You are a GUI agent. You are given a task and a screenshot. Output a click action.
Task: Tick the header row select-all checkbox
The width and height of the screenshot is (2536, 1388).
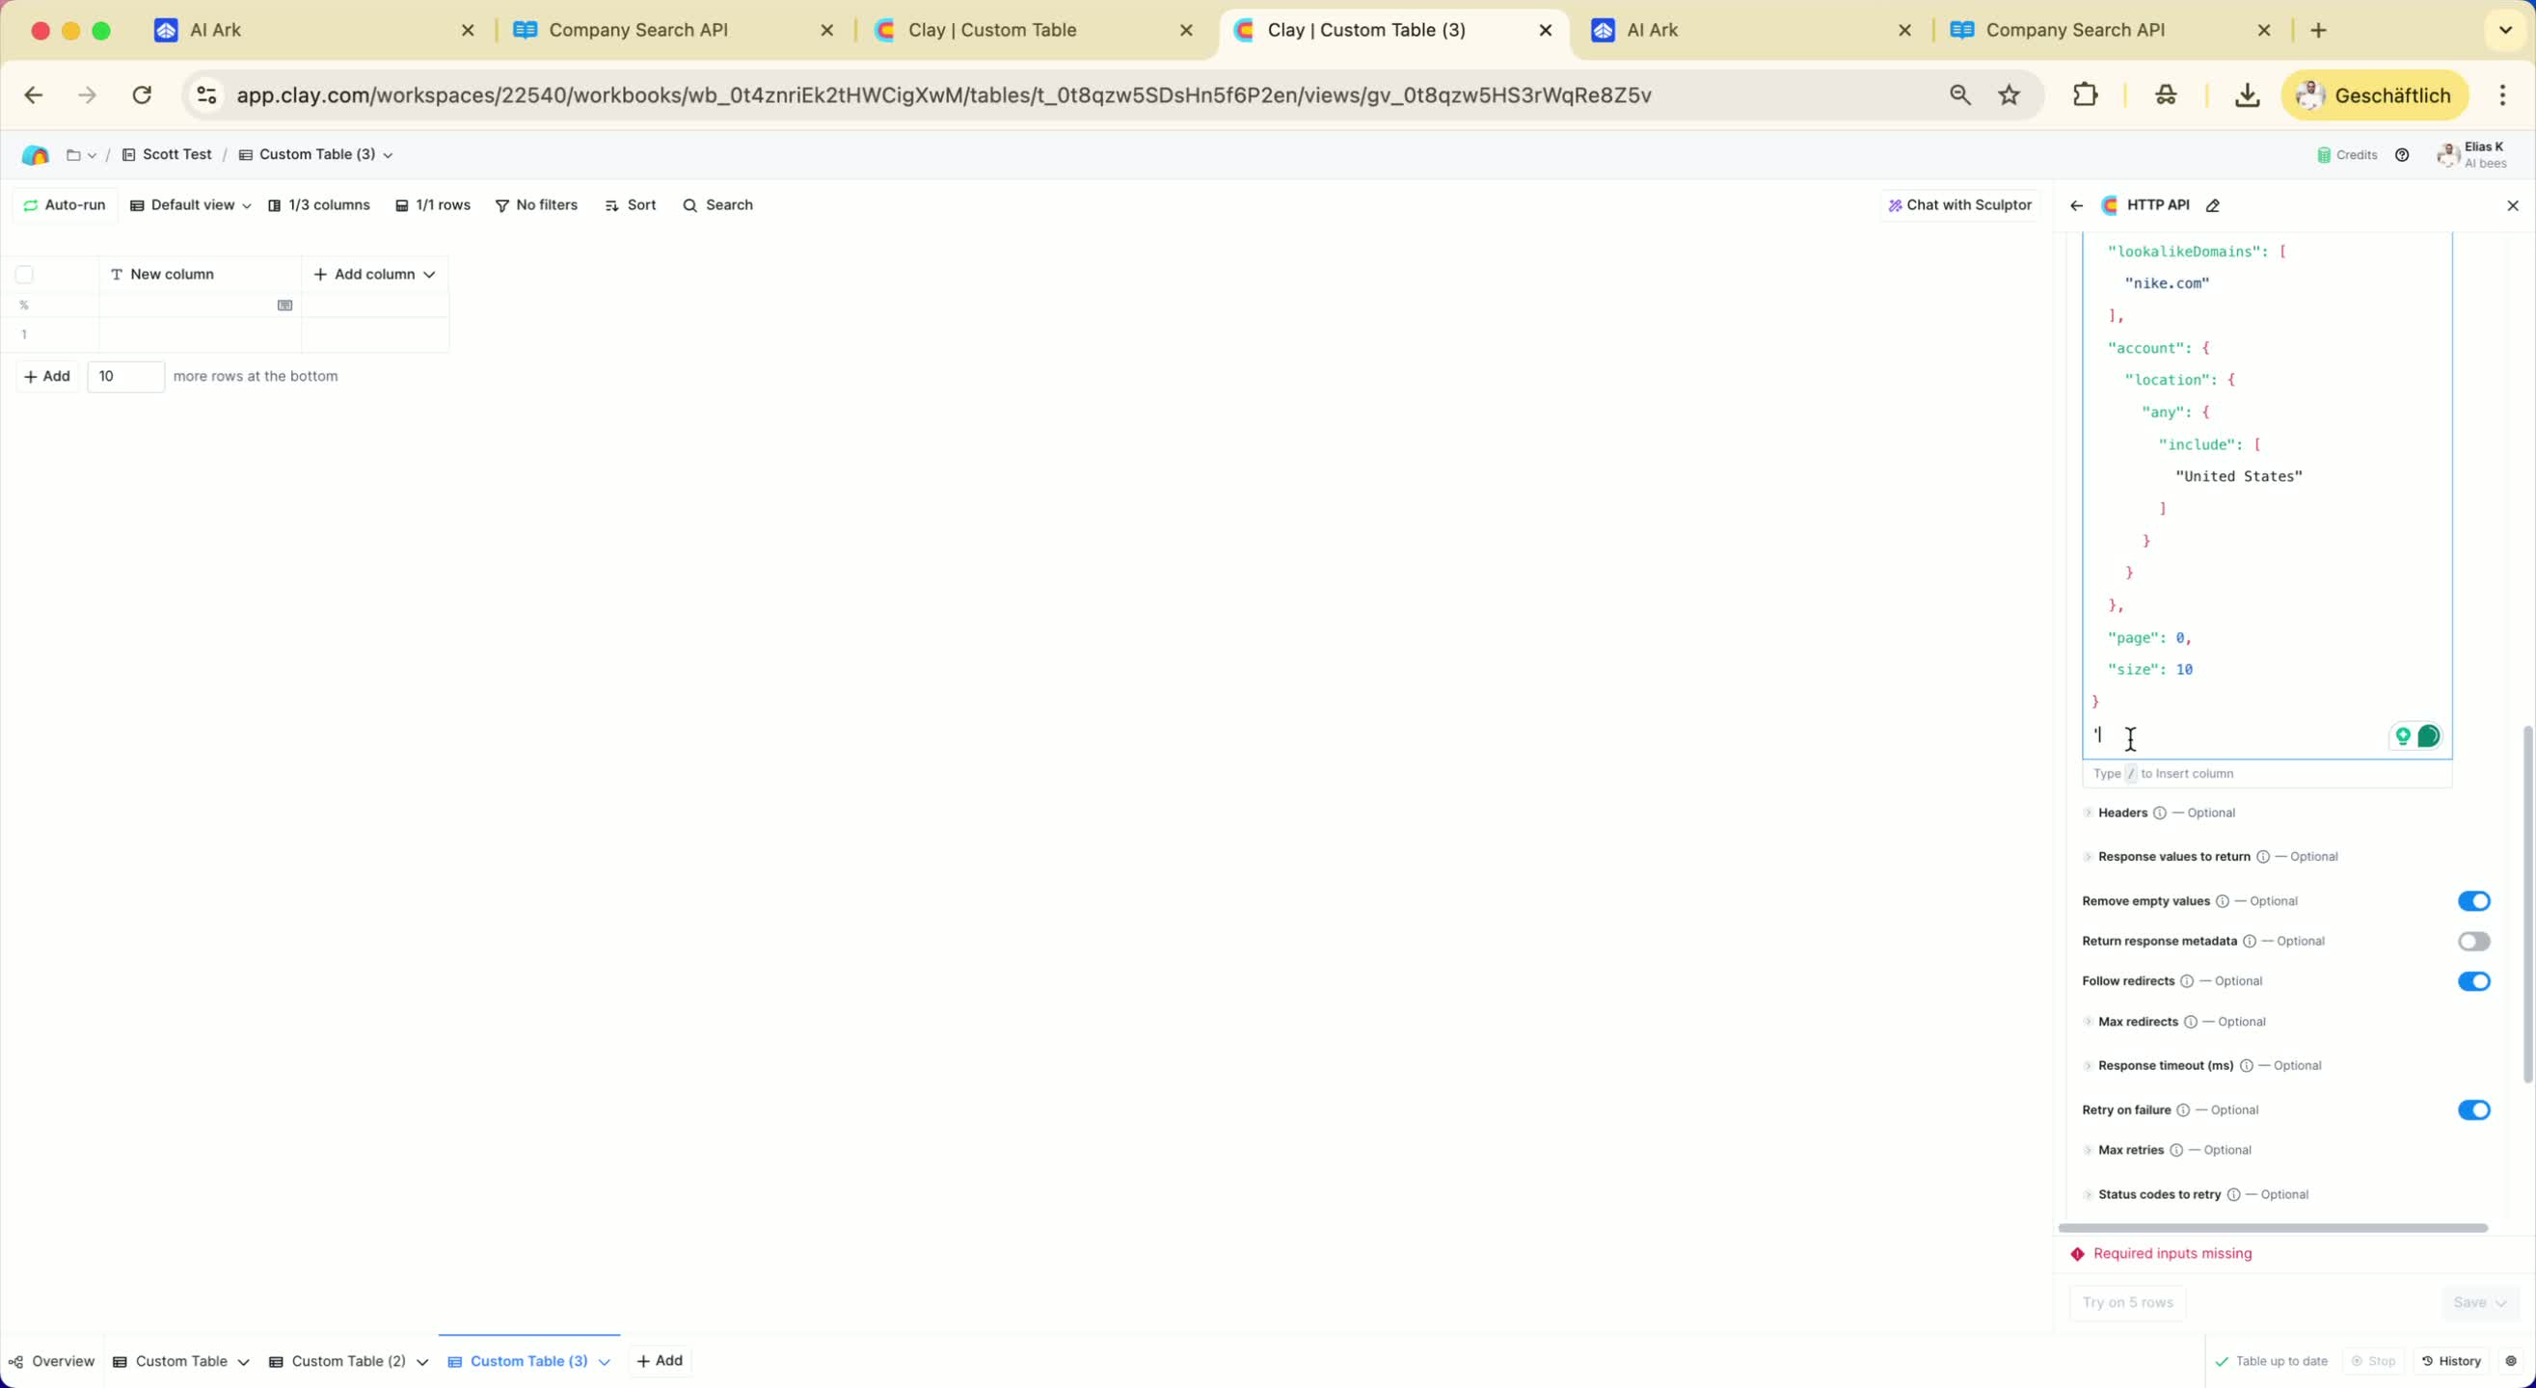click(x=25, y=275)
